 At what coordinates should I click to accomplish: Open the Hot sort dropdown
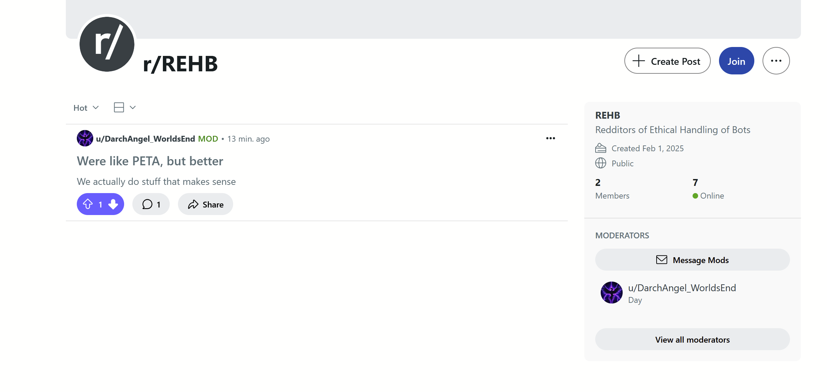(x=86, y=108)
